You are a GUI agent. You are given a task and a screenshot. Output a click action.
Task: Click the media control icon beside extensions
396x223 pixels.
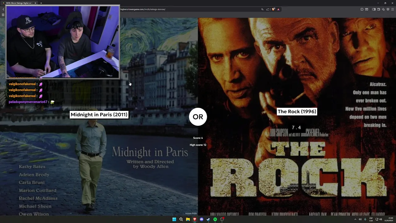pyautogui.click(x=367, y=9)
